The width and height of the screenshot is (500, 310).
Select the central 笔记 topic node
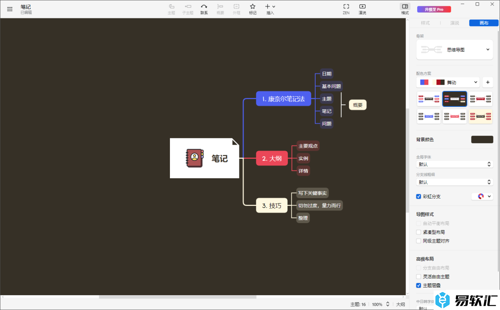coord(204,158)
